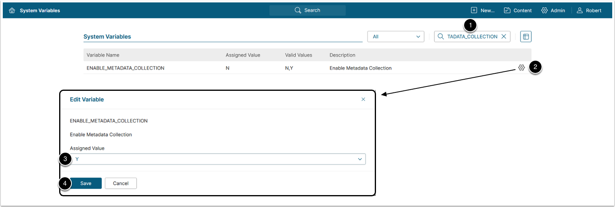Clear the TADATA_COLLECTION search filter
This screenshot has height=207, width=615.
(504, 36)
